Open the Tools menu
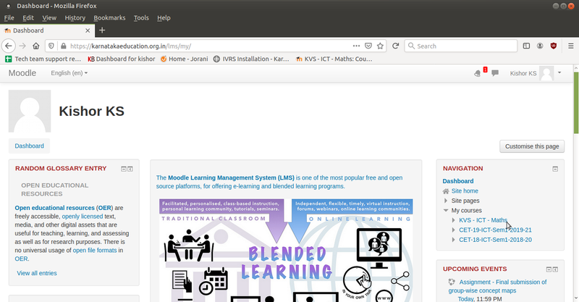 [141, 17]
